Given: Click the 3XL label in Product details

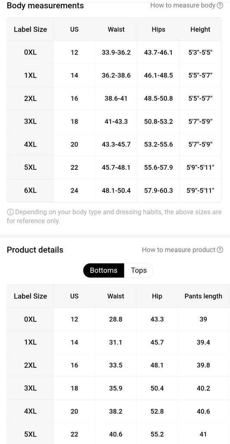Looking at the screenshot, I should click(31, 388).
